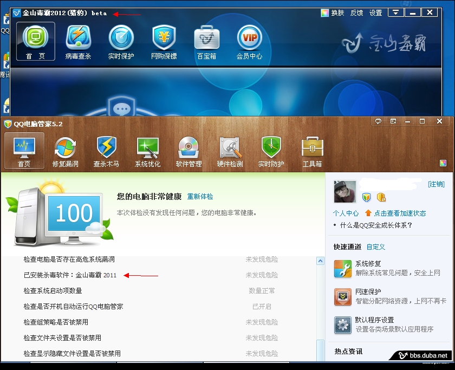Open 查杀木马 in QQ电脑管家
The image size is (455, 370).
(106, 152)
